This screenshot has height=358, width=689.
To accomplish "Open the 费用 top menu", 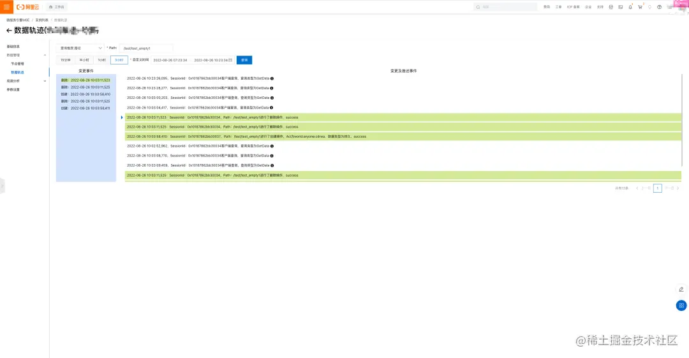I will [547, 7].
